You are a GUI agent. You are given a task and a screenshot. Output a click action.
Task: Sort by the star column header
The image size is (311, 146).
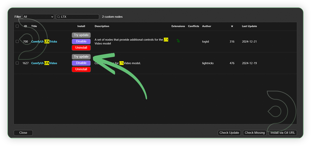click(x=232, y=26)
